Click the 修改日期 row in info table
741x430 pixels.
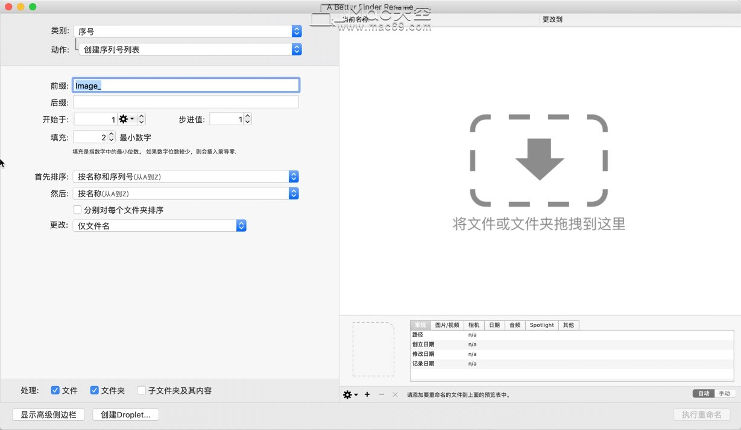572,354
